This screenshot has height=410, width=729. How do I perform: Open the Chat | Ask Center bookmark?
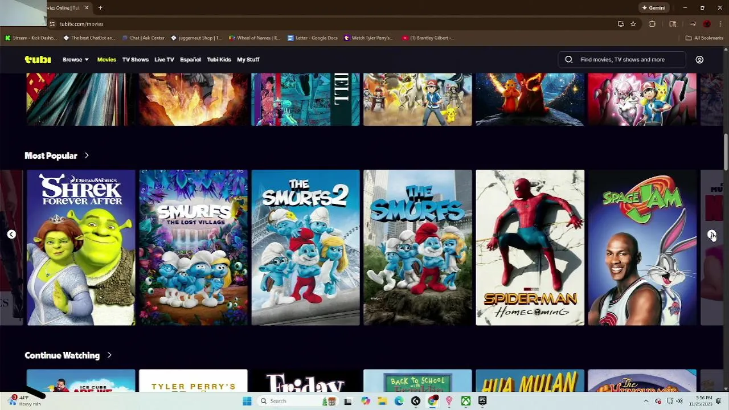(144, 38)
